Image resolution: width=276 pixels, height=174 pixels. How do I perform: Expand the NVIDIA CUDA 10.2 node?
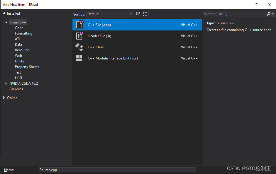[x=6, y=83]
